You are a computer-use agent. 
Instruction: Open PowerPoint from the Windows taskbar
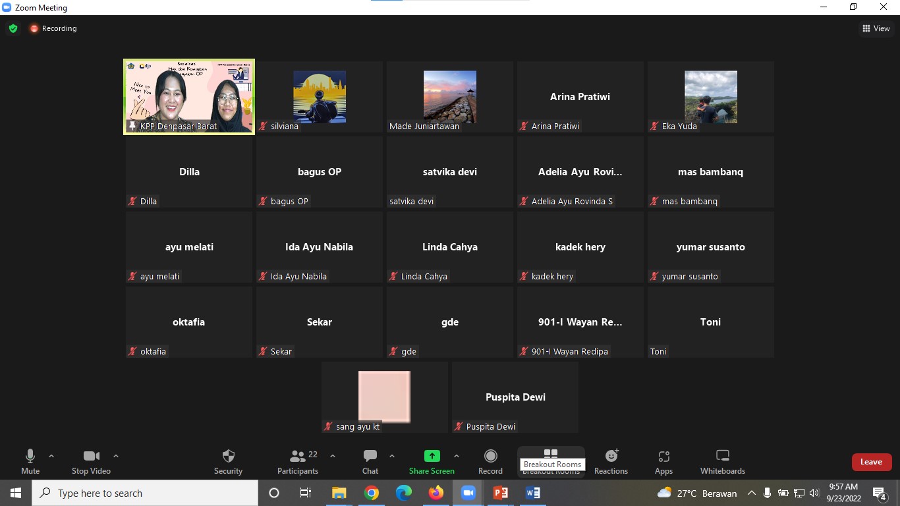pyautogui.click(x=501, y=493)
